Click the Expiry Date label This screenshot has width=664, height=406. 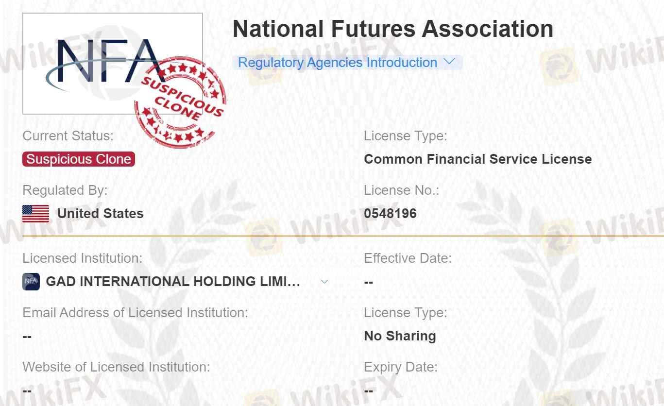401,367
